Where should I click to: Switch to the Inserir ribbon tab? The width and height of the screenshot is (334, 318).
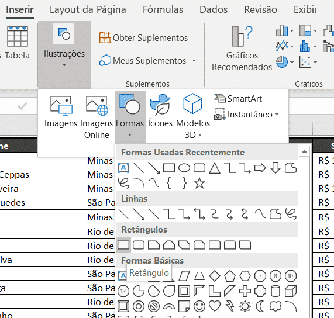(20, 10)
